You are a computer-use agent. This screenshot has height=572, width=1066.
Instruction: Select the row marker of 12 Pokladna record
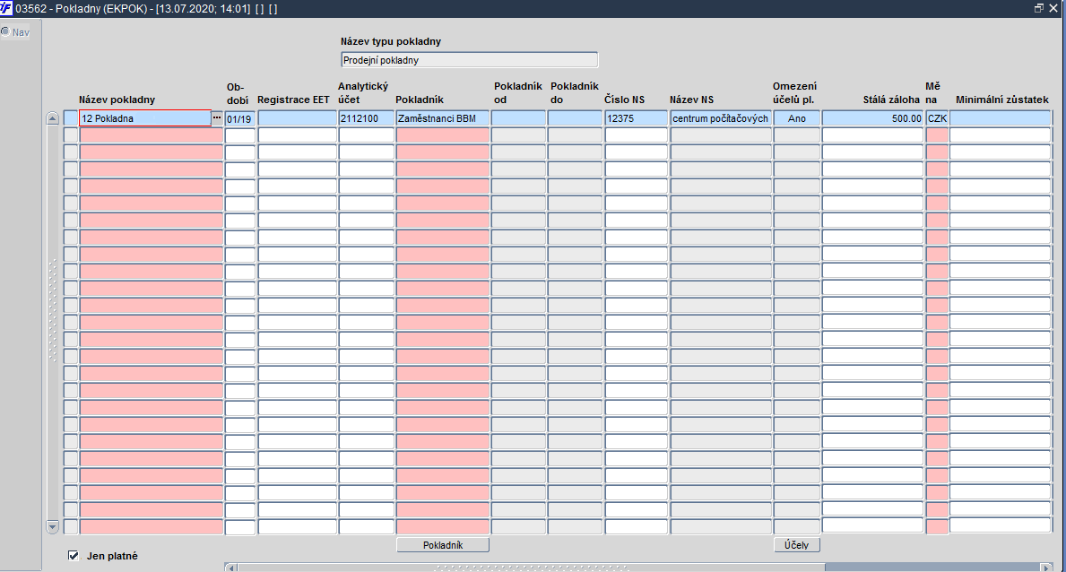(71, 118)
